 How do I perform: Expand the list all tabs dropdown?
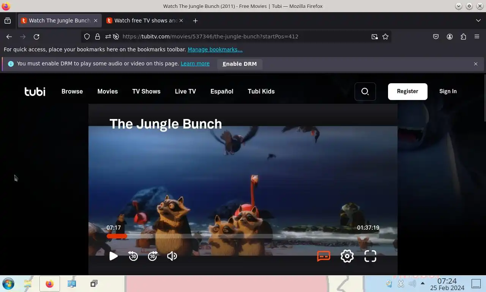coord(478,21)
